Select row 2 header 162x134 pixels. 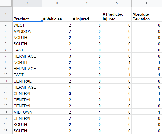coord(6,25)
